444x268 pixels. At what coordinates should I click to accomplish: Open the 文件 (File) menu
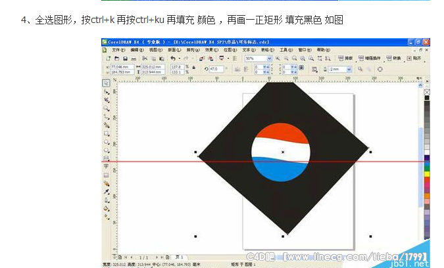point(118,50)
